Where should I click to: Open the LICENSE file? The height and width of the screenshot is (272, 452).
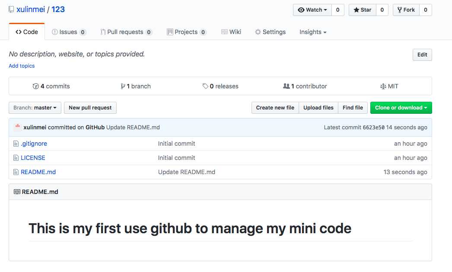pos(33,158)
